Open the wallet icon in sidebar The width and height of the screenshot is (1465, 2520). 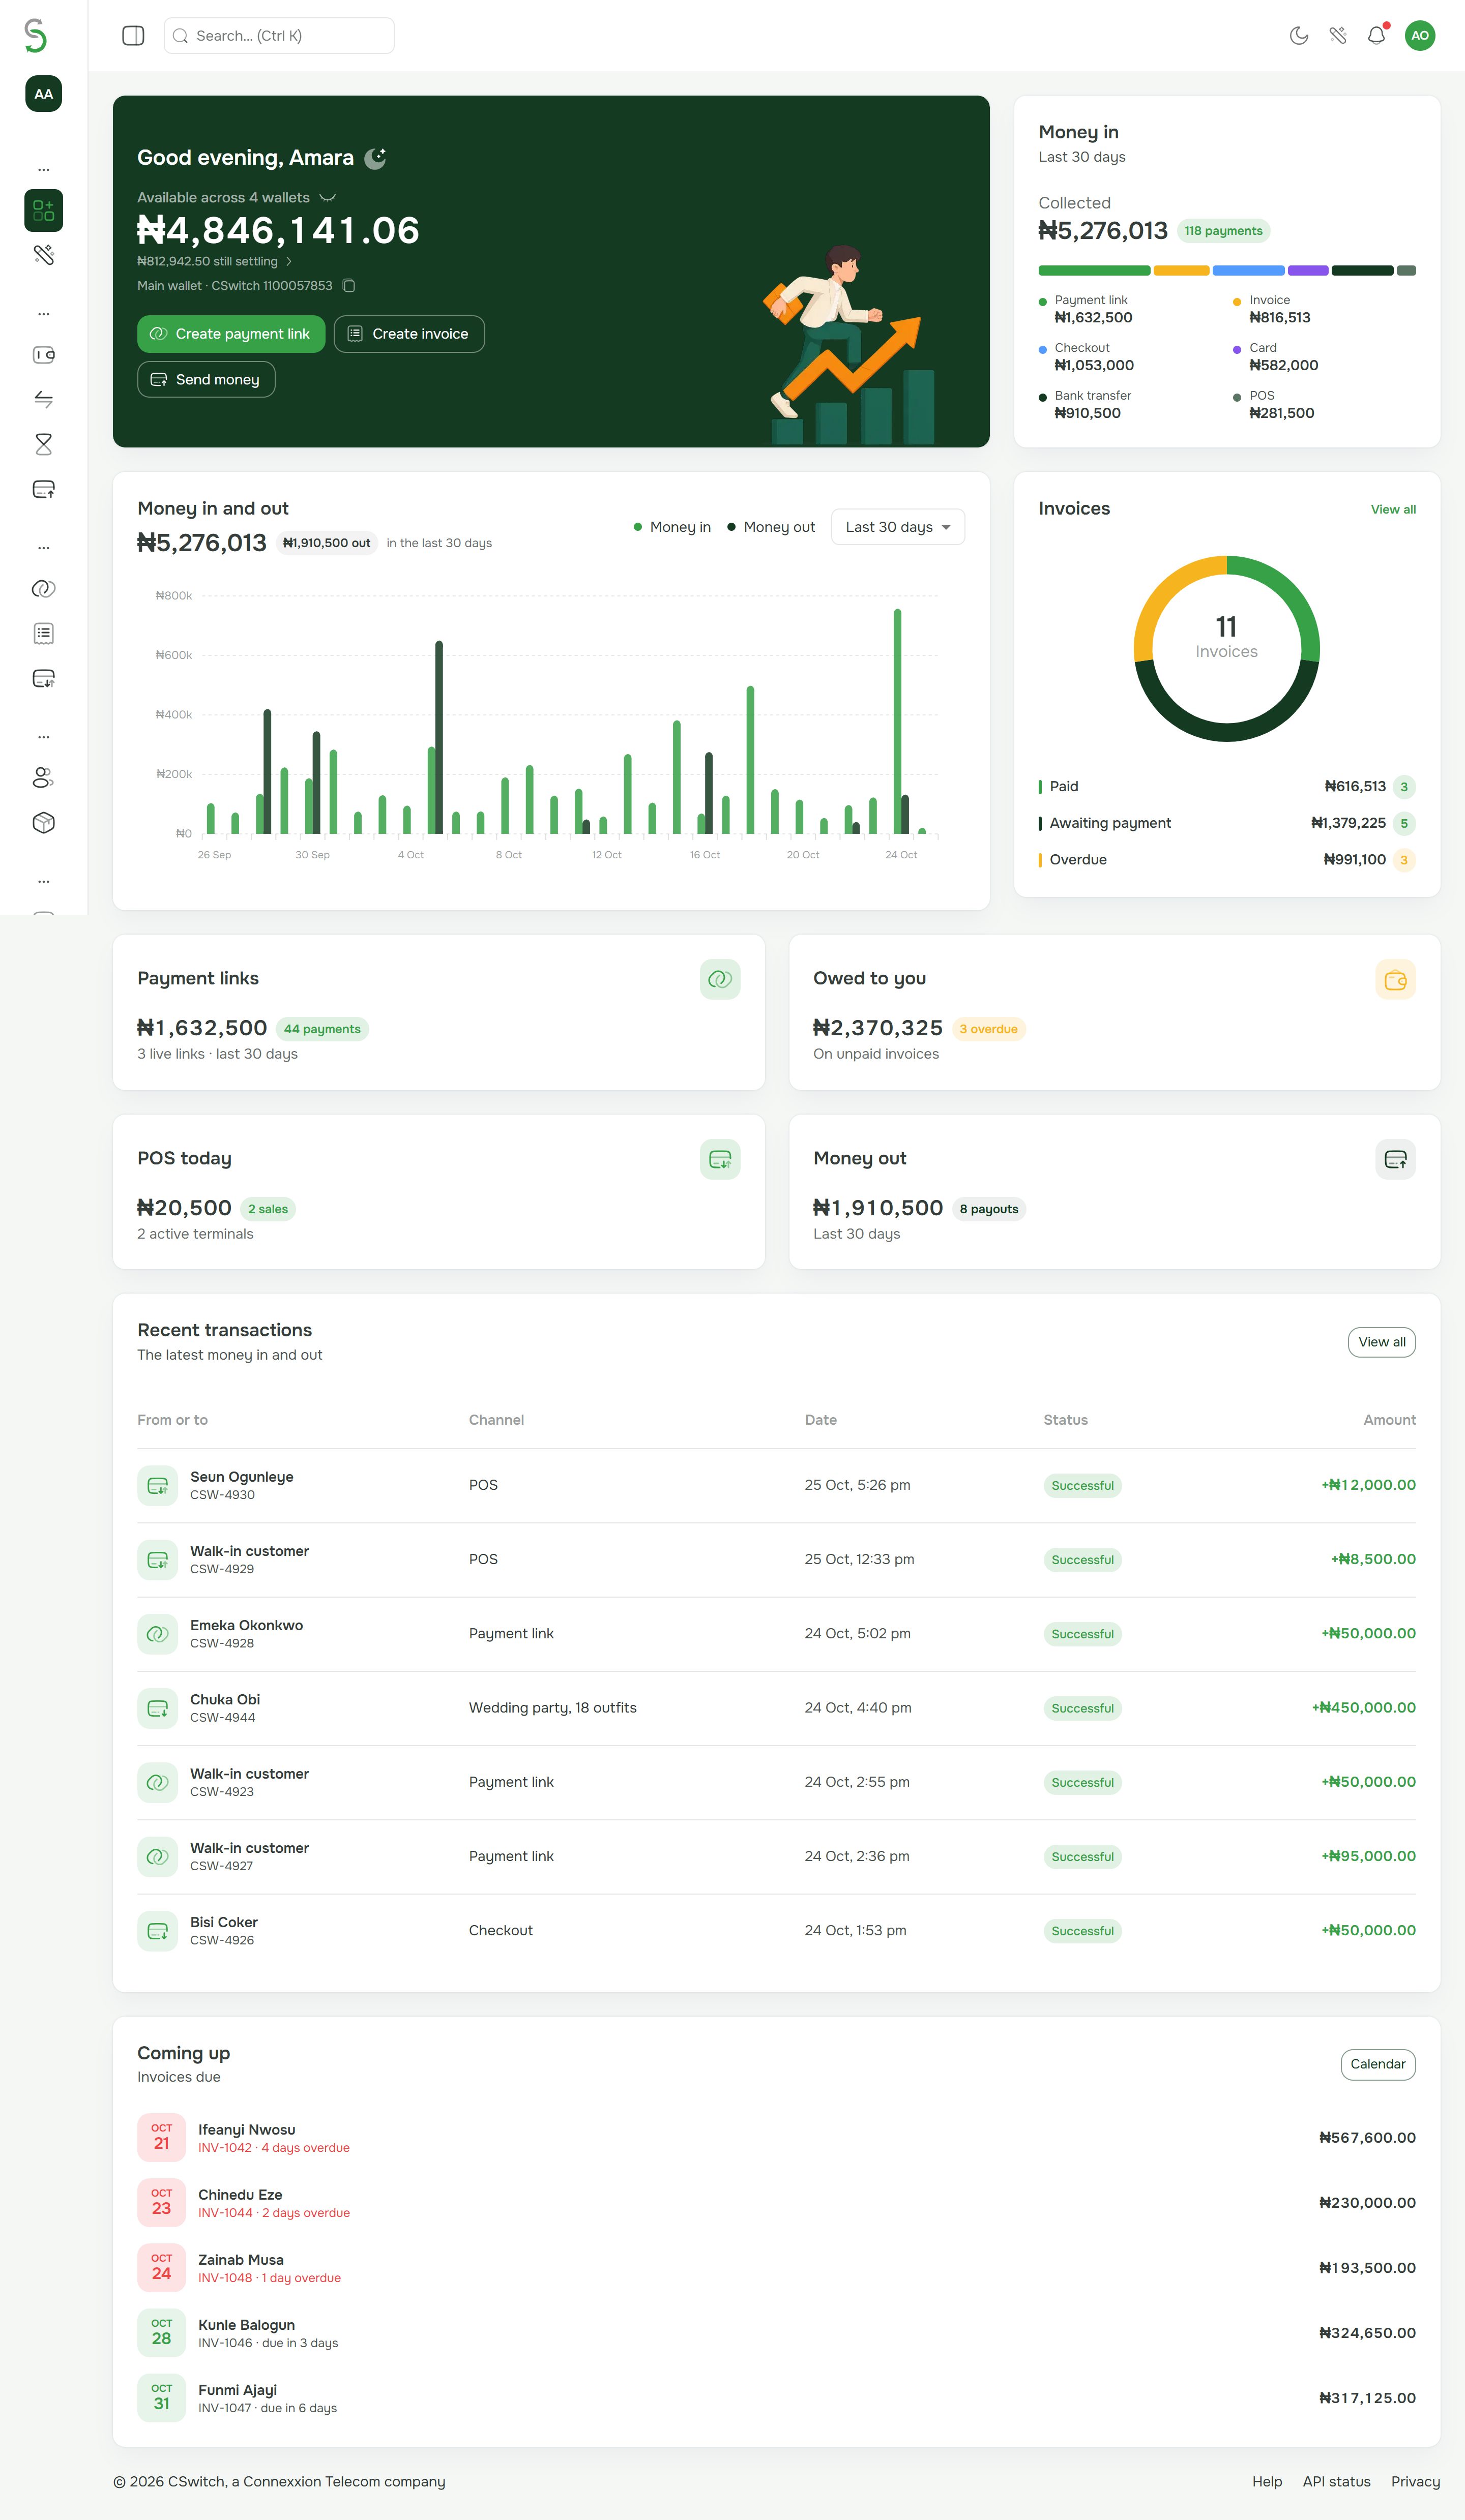[43, 355]
